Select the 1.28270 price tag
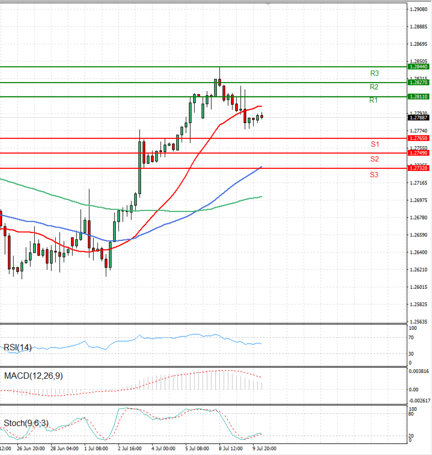This screenshot has height=455, width=432. point(418,82)
